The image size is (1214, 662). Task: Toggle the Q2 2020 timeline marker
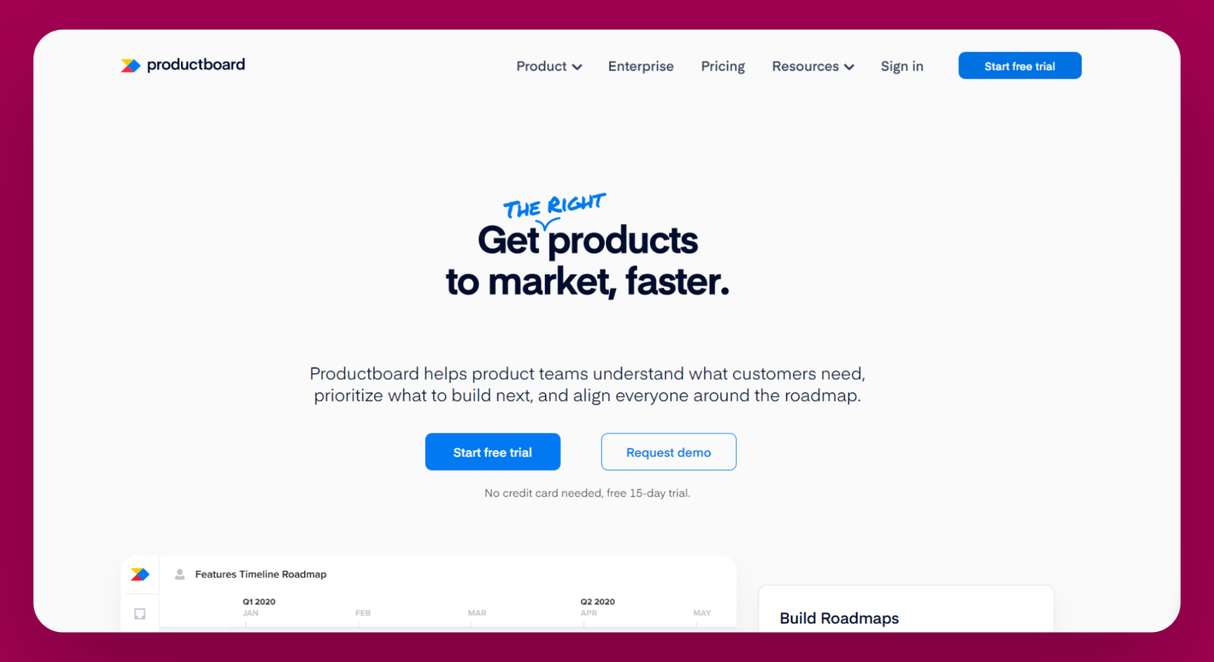(x=592, y=600)
